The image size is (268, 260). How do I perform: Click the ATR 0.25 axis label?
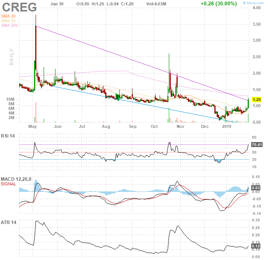(x=256, y=228)
